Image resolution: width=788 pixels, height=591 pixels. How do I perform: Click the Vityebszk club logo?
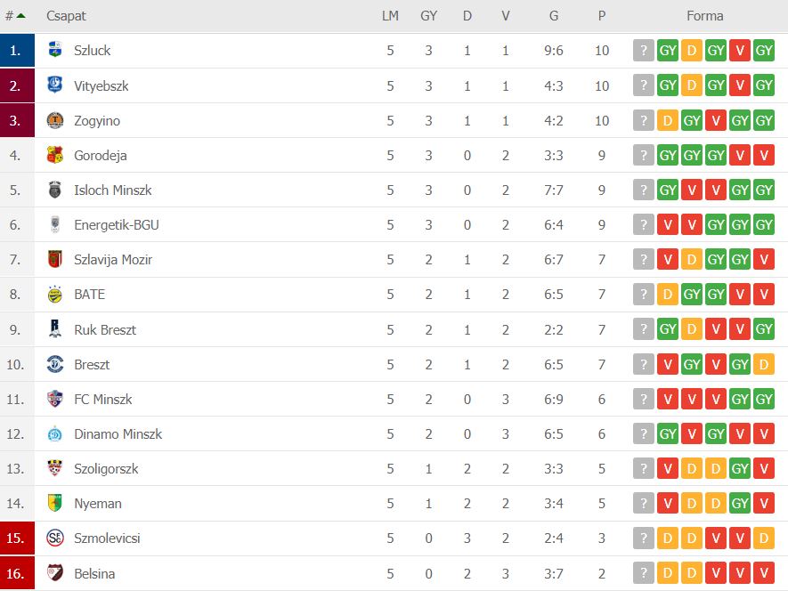pos(55,85)
